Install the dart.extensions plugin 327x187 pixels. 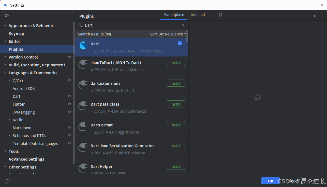click(x=176, y=83)
